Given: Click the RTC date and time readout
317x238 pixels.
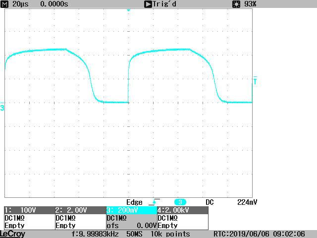Looking at the screenshot, I should pyautogui.click(x=259, y=234).
